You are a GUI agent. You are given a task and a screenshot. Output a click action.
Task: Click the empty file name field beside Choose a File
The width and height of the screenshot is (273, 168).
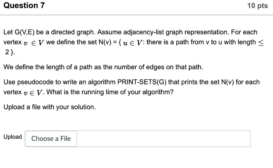[x=163, y=139]
